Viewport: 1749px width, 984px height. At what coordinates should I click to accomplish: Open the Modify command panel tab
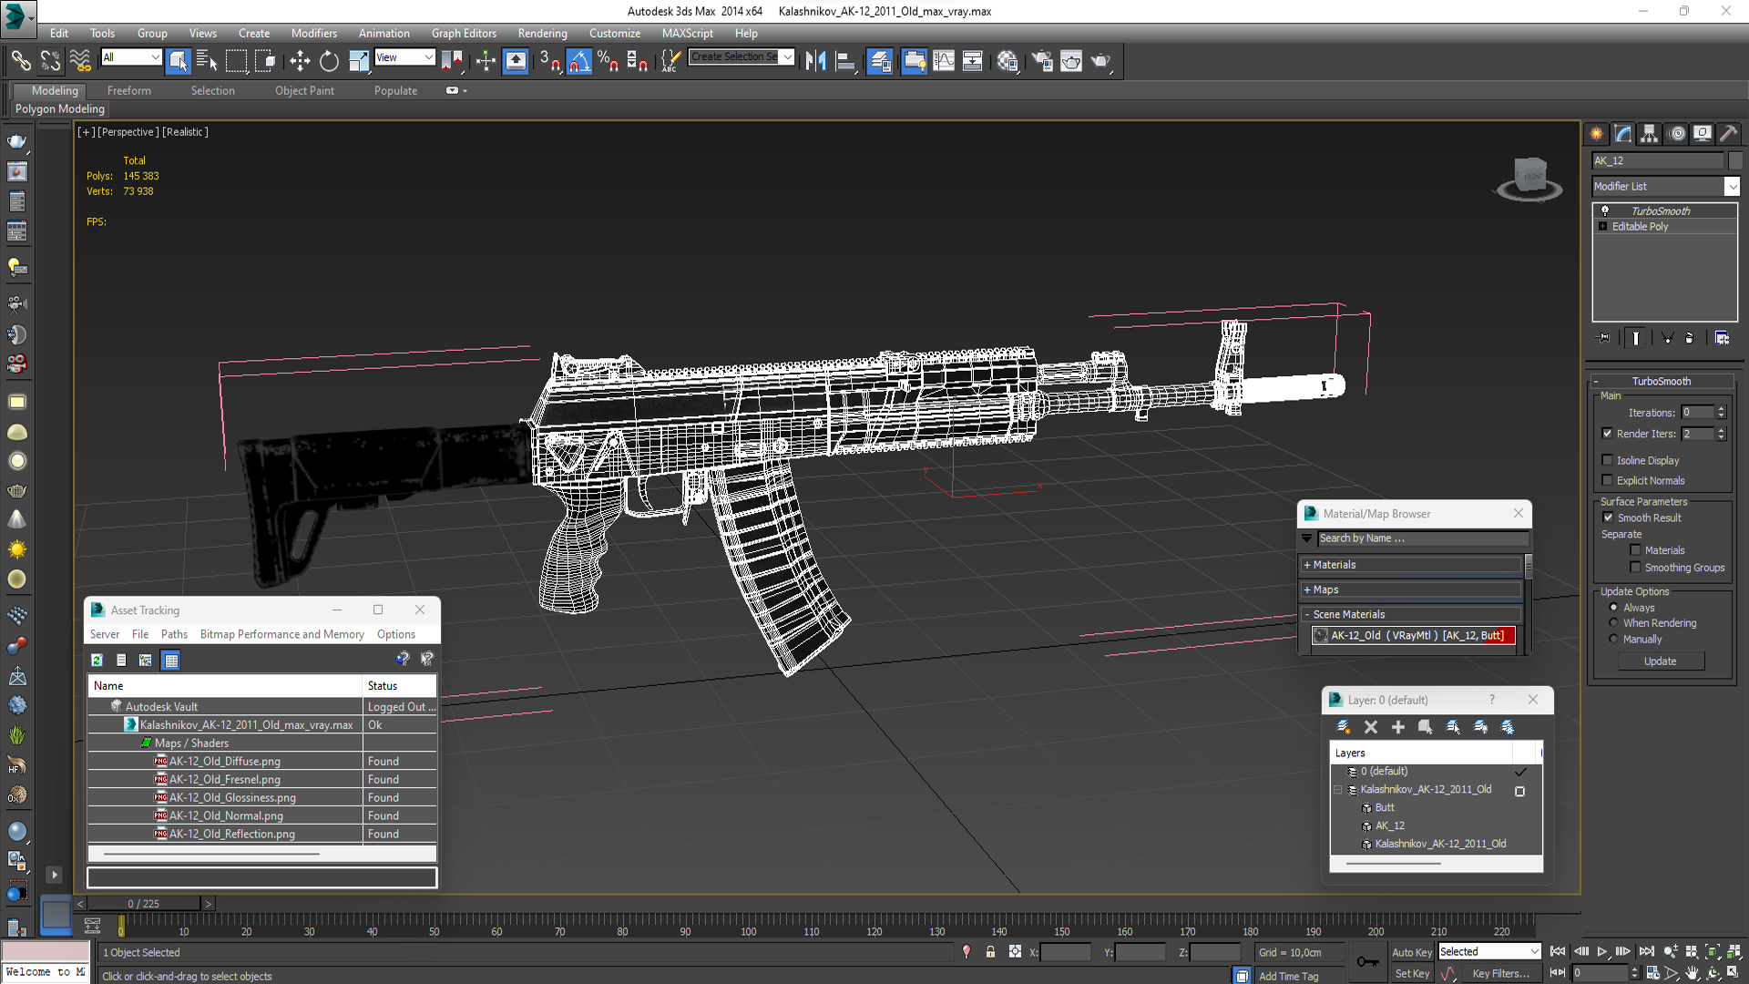pos(1623,134)
